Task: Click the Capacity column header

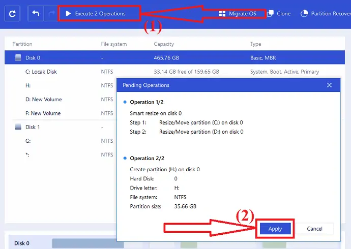Action: pyautogui.click(x=164, y=44)
